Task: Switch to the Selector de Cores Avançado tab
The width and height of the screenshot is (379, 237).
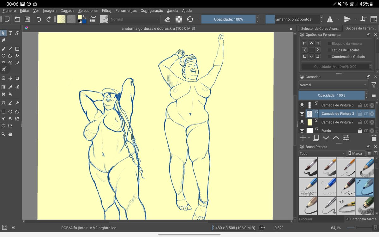Action: pos(320,28)
